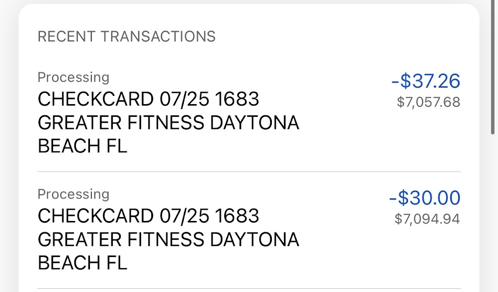This screenshot has width=498, height=292.
Task: Click the gray background above the transactions card
Action: coord(249,2)
